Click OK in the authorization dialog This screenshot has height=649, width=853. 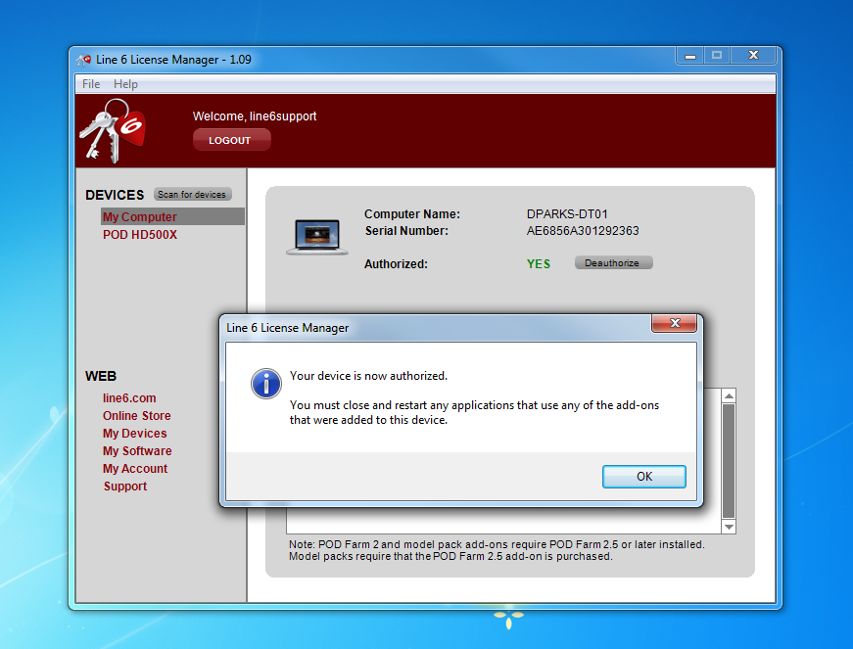644,477
